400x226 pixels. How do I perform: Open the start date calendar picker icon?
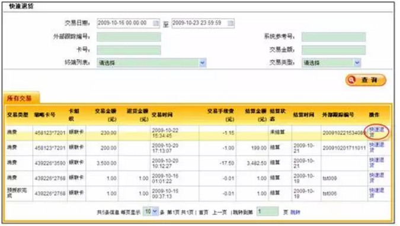[x=156, y=23]
